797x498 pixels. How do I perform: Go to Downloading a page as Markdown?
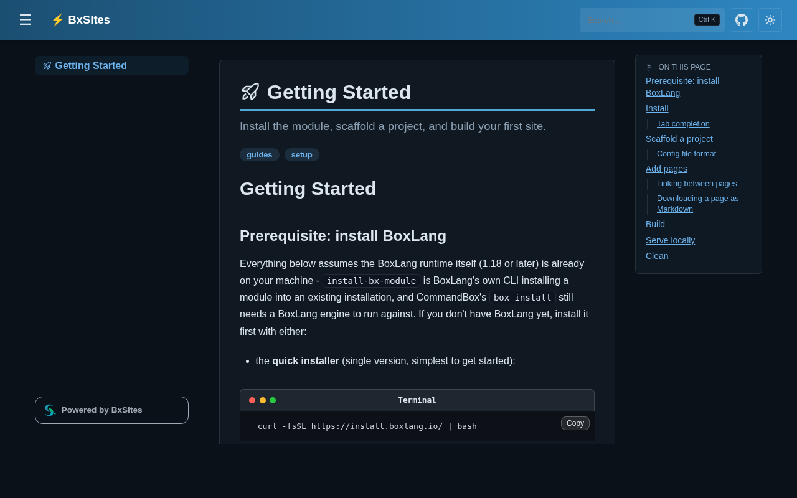coord(698,204)
